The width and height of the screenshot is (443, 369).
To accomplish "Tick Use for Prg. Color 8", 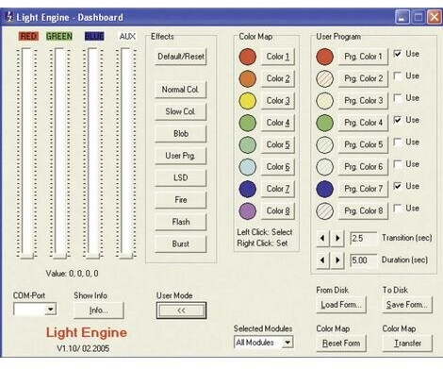I will coord(398,208).
